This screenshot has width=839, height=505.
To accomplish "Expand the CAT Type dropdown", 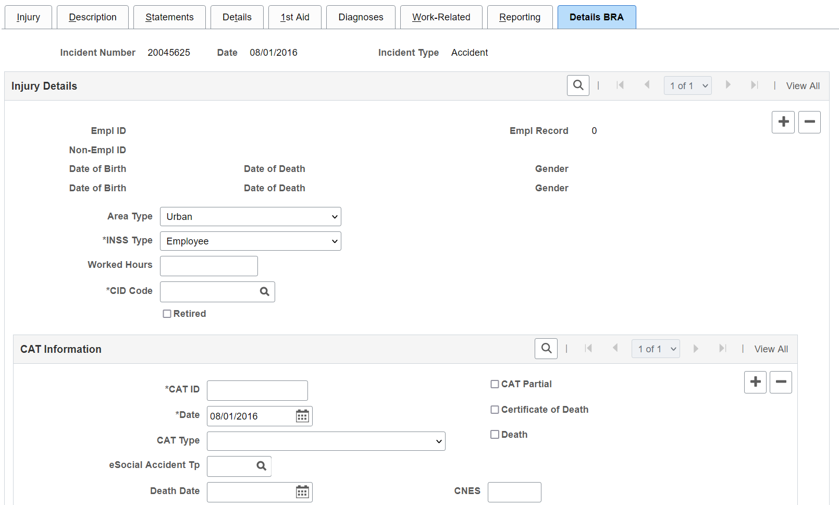I will coord(326,441).
